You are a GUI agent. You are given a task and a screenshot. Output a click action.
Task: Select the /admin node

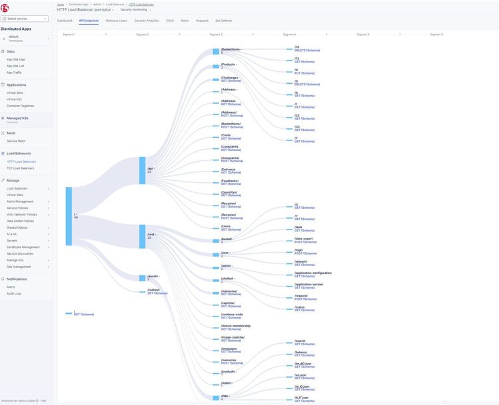(x=216, y=267)
